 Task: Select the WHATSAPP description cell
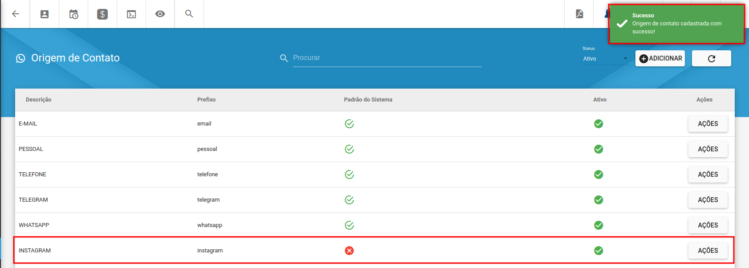coord(34,225)
